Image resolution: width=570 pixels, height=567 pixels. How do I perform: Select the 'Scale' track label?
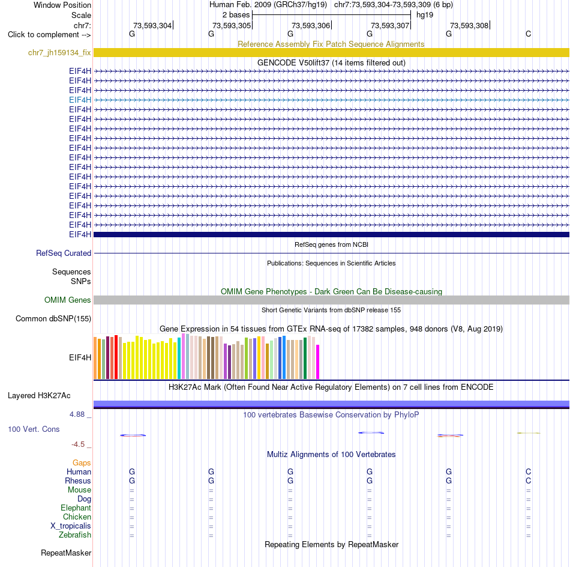pyautogui.click(x=81, y=15)
